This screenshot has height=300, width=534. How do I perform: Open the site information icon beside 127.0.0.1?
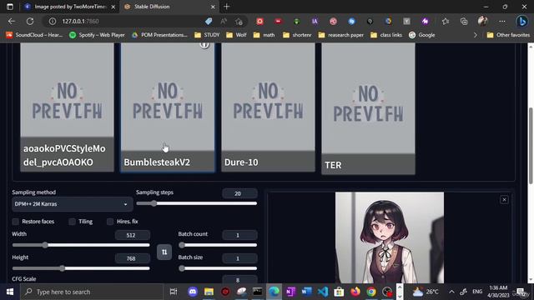tap(52, 21)
